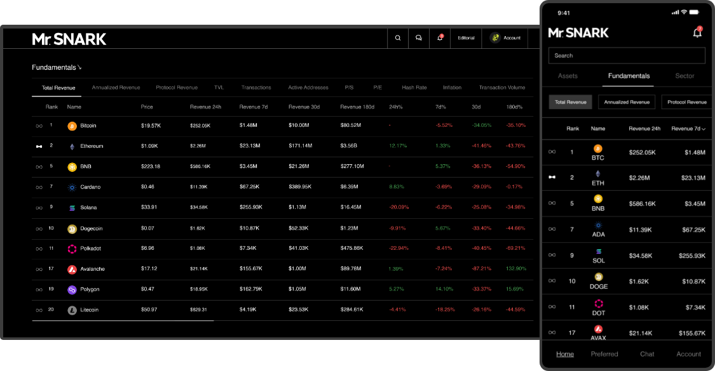This screenshot has width=715, height=371.
Task: Open desktop notifications bell icon
Action: (440, 38)
